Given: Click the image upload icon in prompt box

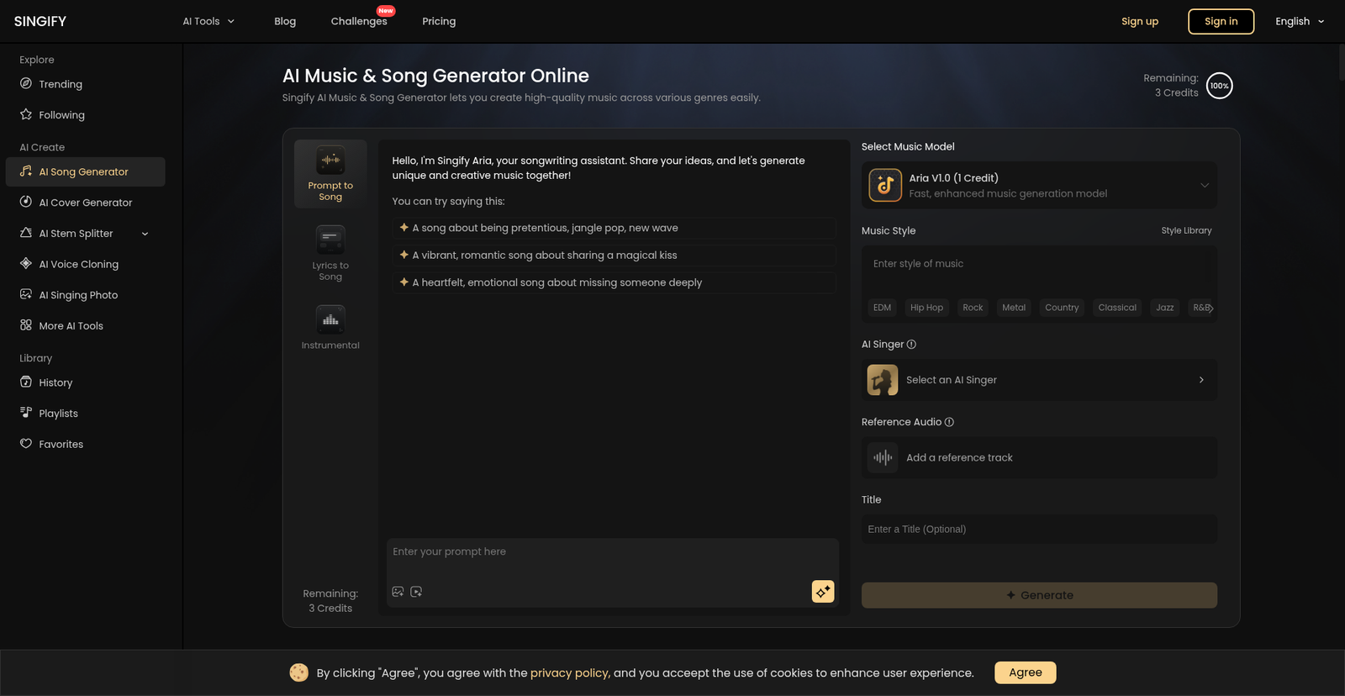Looking at the screenshot, I should [398, 592].
